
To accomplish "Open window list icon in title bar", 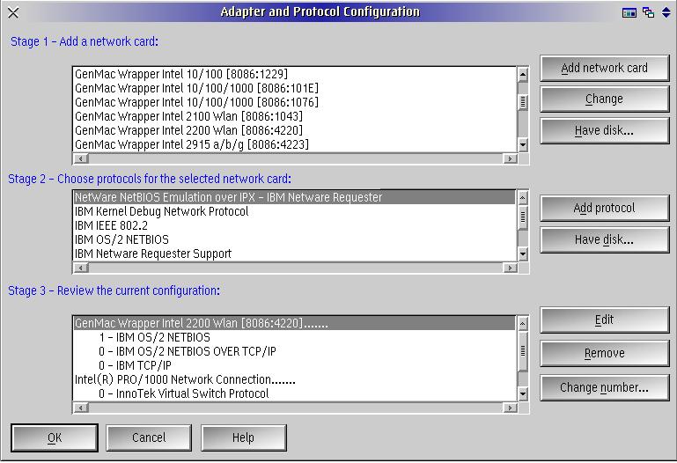I will (629, 12).
